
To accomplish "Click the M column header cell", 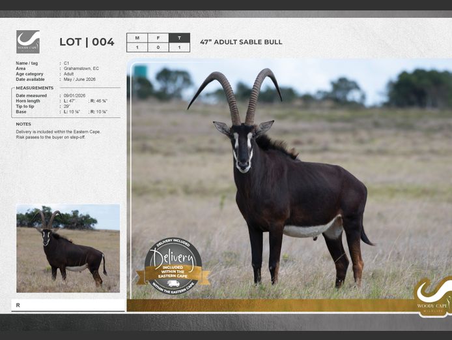I will [x=137, y=38].
